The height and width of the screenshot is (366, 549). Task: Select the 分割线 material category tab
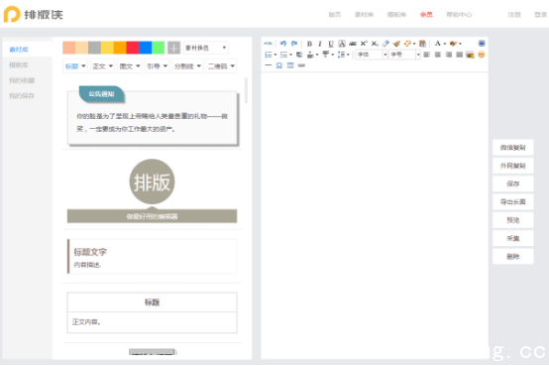tap(187, 66)
